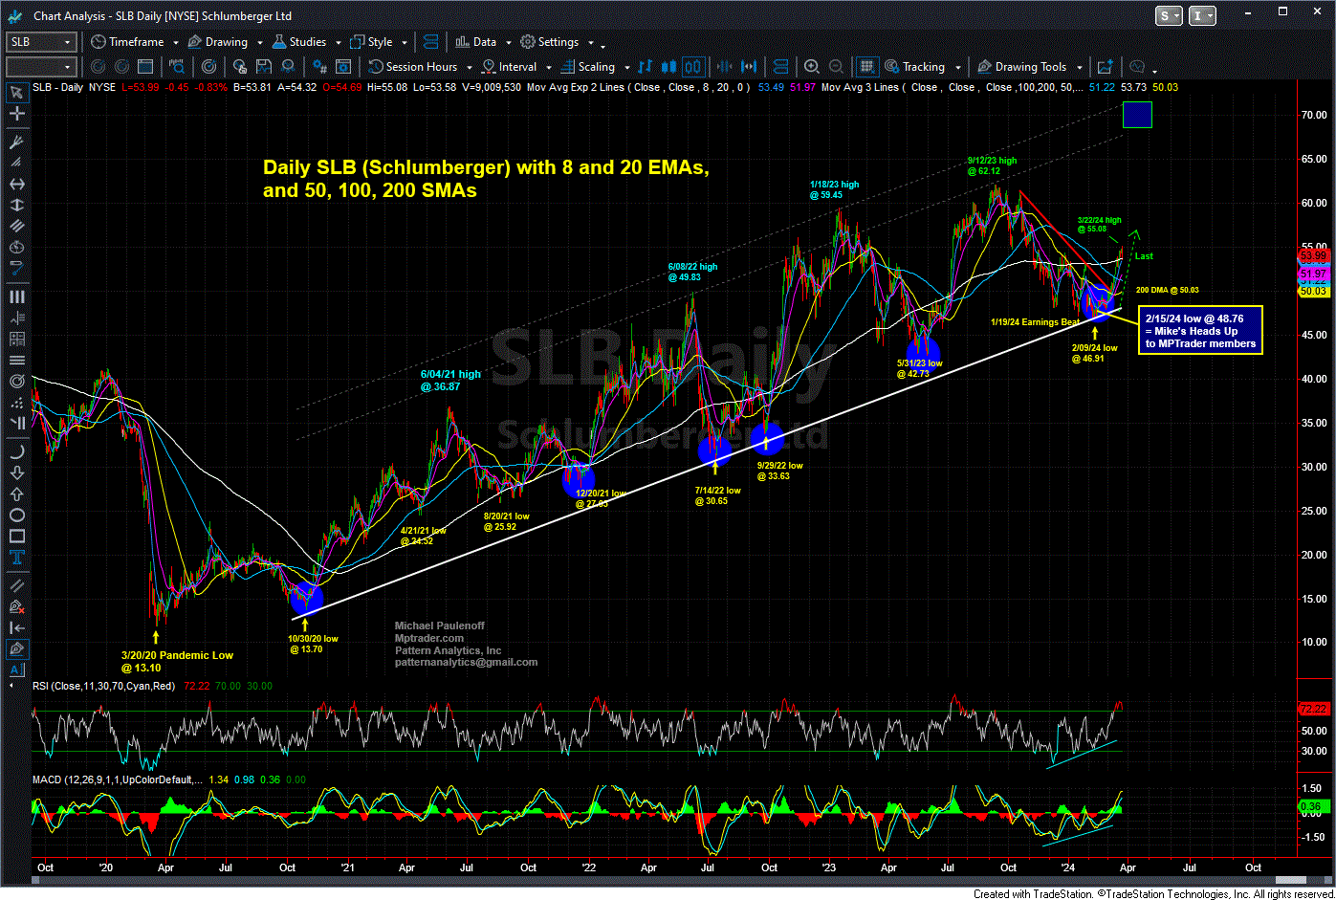
Task: Select the down arrow drawing tool
Action: 17,474
